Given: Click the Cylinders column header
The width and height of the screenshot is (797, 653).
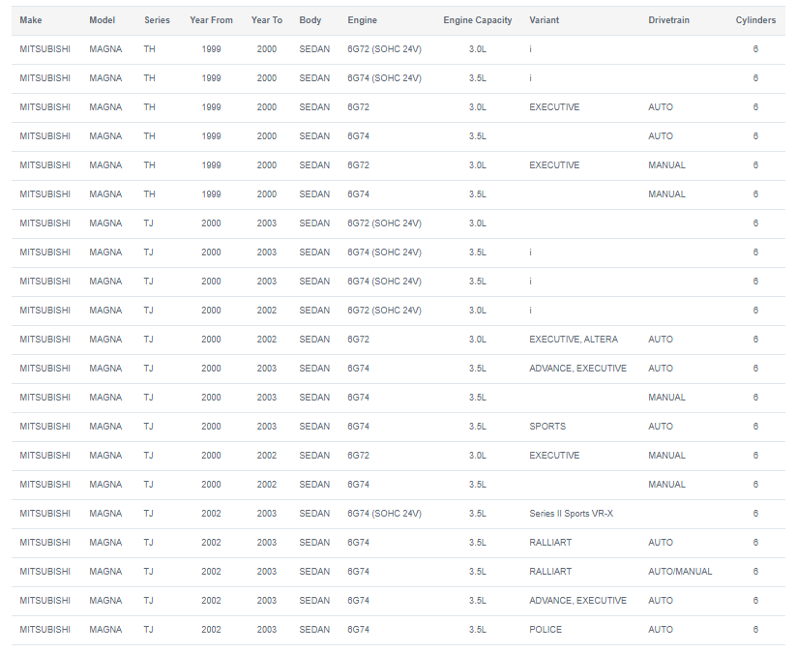Looking at the screenshot, I should (755, 20).
